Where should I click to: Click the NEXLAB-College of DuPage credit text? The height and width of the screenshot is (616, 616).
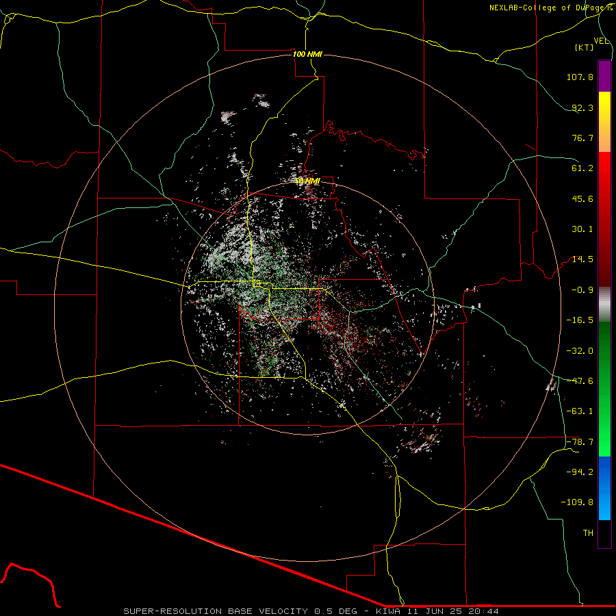[x=550, y=8]
